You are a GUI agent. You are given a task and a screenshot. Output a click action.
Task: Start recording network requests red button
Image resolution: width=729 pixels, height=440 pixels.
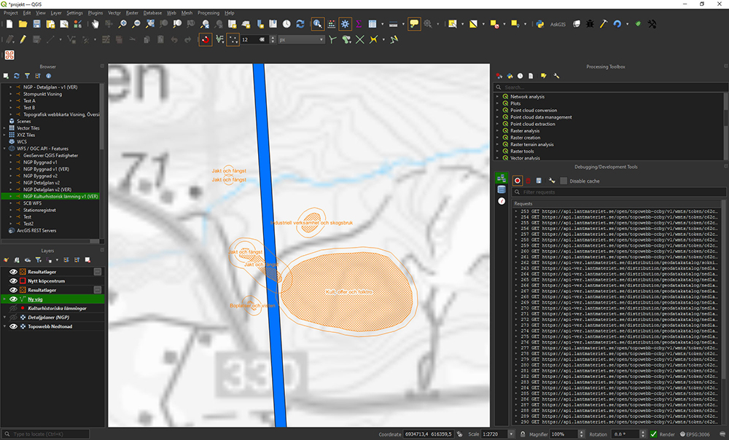(x=518, y=181)
